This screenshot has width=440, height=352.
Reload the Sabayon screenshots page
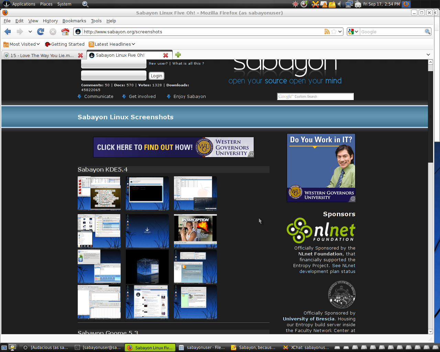(x=41, y=32)
